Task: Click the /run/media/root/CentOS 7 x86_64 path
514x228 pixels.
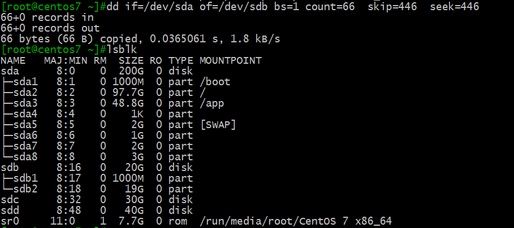Action: point(296,221)
